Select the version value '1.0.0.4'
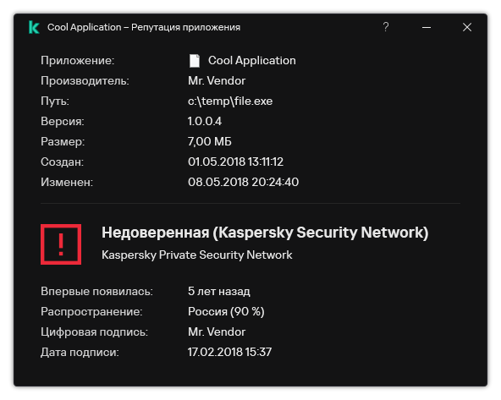The width and height of the screenshot is (501, 400). pyautogui.click(x=205, y=121)
